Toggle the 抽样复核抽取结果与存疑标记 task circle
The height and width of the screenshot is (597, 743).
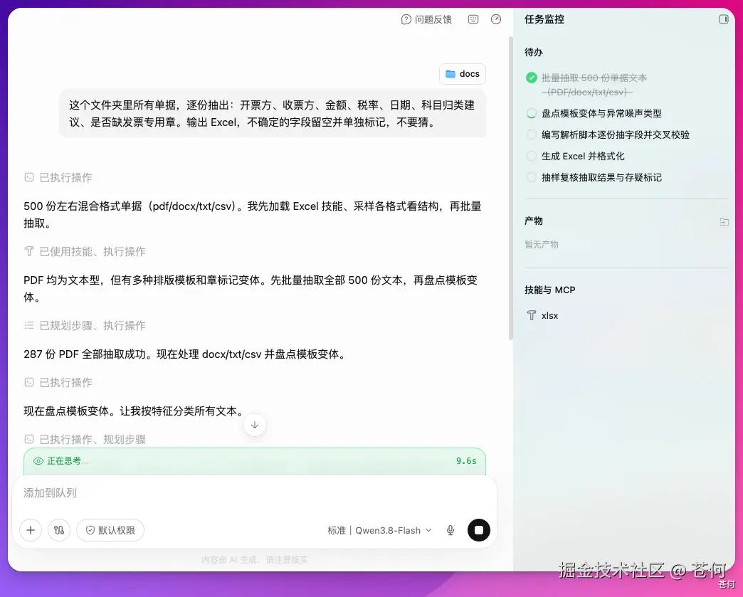[x=532, y=177]
